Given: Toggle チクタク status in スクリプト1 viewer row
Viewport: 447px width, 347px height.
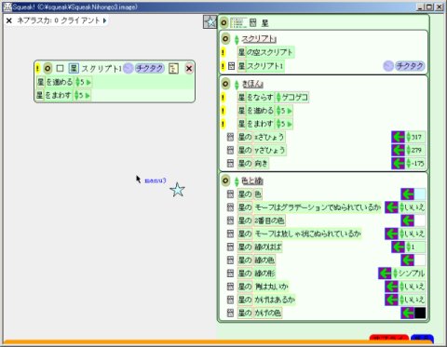Looking at the screenshot, I should tap(410, 66).
